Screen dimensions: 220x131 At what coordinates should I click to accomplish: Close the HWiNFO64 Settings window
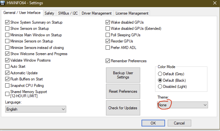(x=215, y=3)
